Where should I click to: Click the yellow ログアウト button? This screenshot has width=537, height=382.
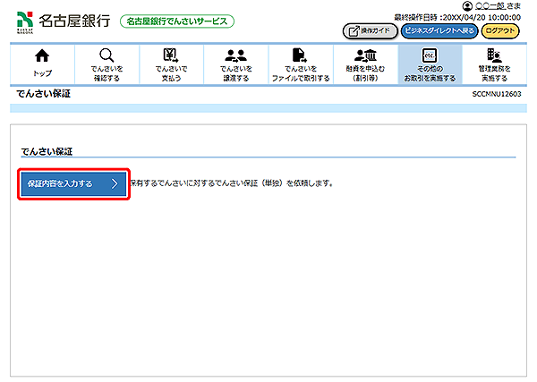click(x=500, y=30)
